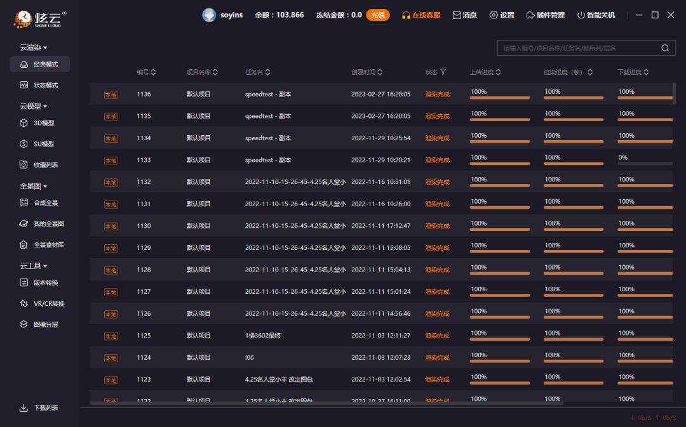Select task named I06
This screenshot has height=427, width=686.
(250, 357)
